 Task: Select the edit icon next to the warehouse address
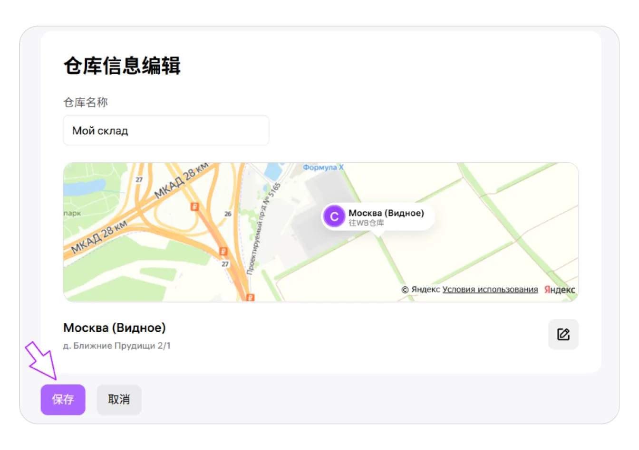click(x=563, y=334)
